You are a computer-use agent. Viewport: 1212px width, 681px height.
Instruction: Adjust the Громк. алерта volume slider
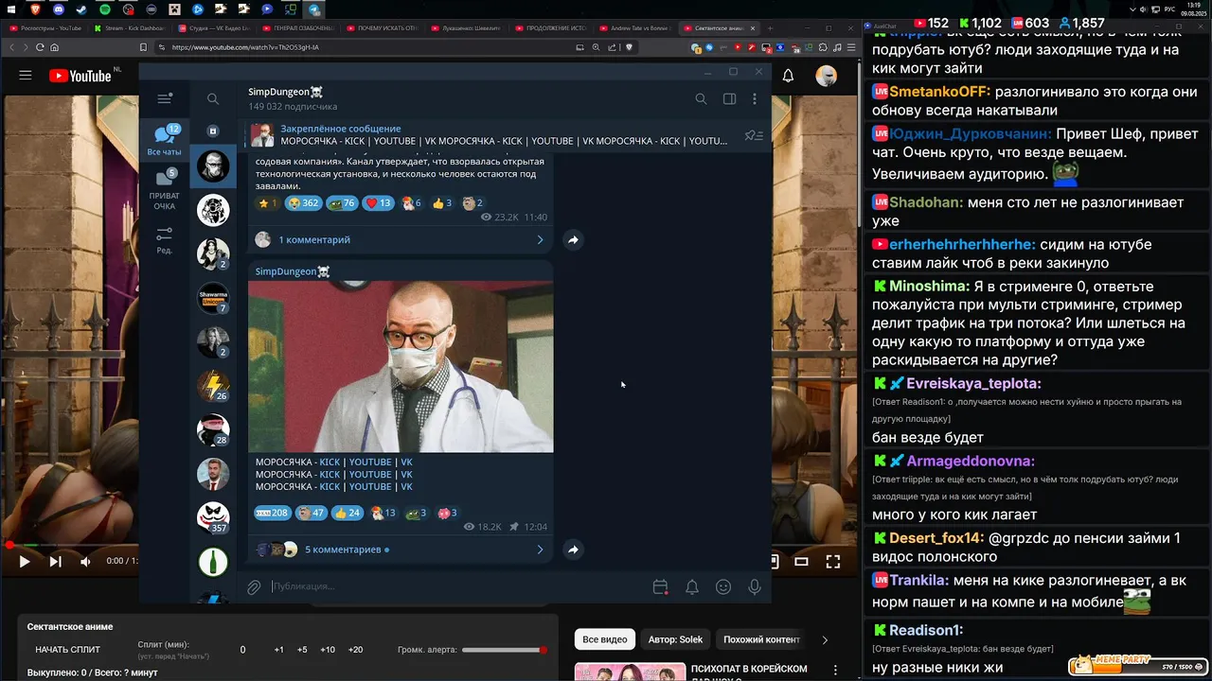pos(505,650)
